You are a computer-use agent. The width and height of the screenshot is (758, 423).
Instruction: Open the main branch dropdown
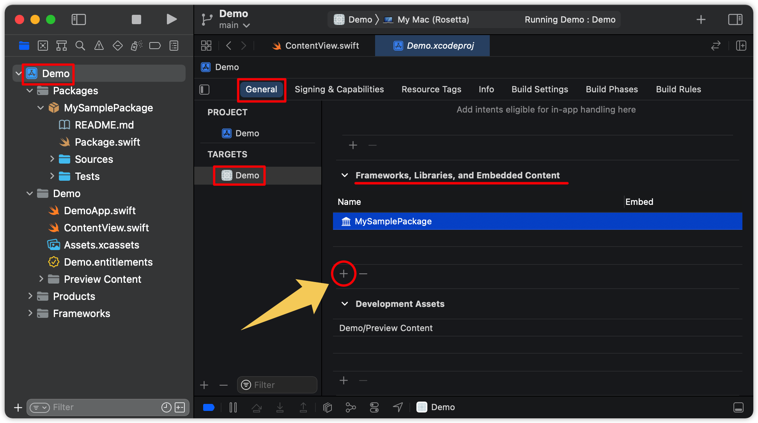coord(234,25)
